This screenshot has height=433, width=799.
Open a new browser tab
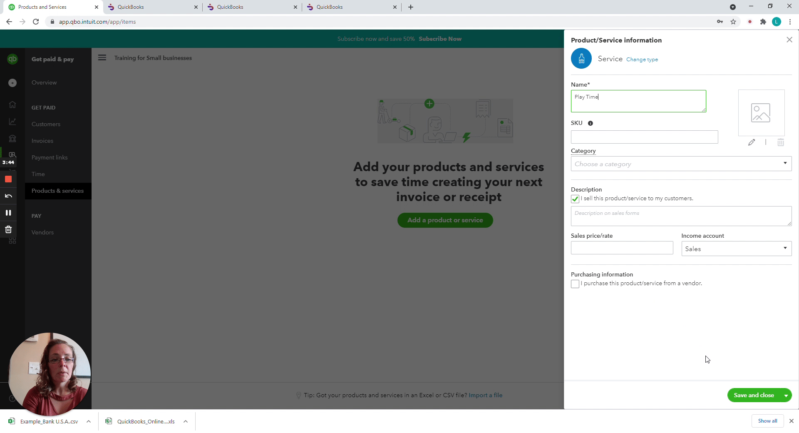411,7
